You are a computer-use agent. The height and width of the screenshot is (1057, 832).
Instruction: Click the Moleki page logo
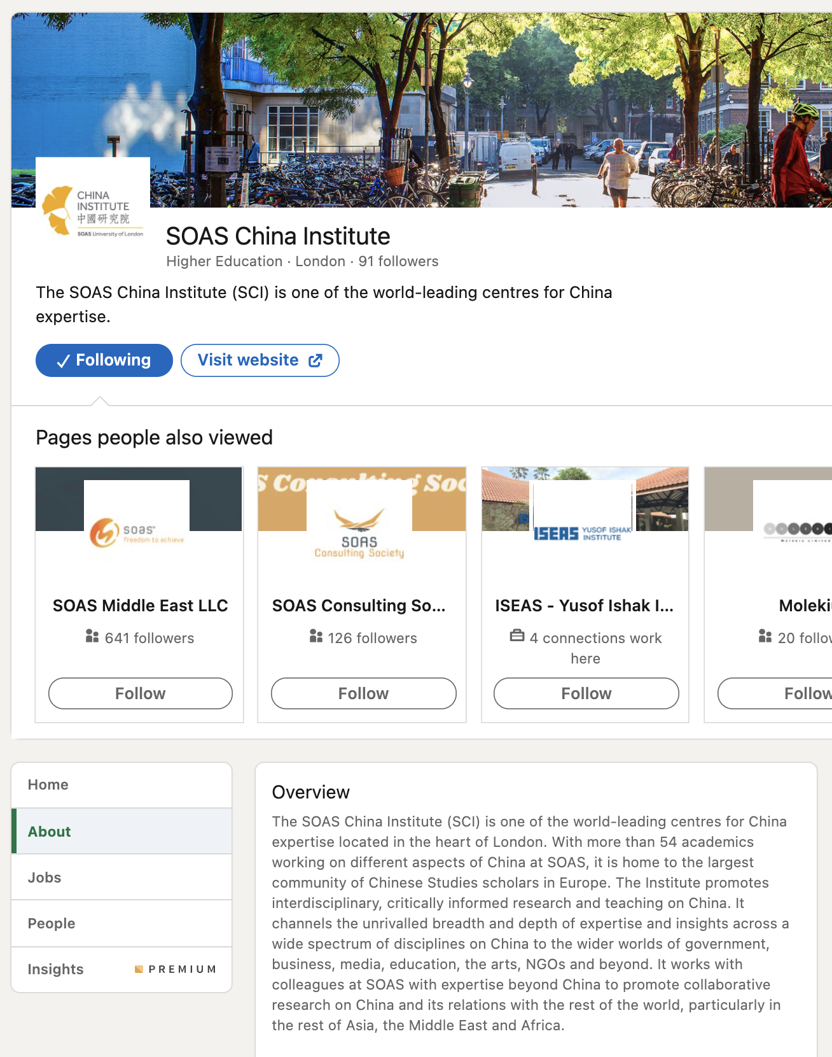(793, 532)
